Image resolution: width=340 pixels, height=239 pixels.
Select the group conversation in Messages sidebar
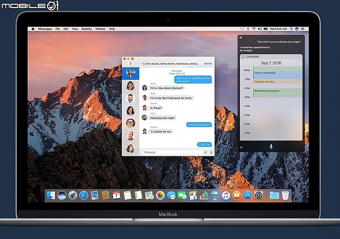click(130, 74)
